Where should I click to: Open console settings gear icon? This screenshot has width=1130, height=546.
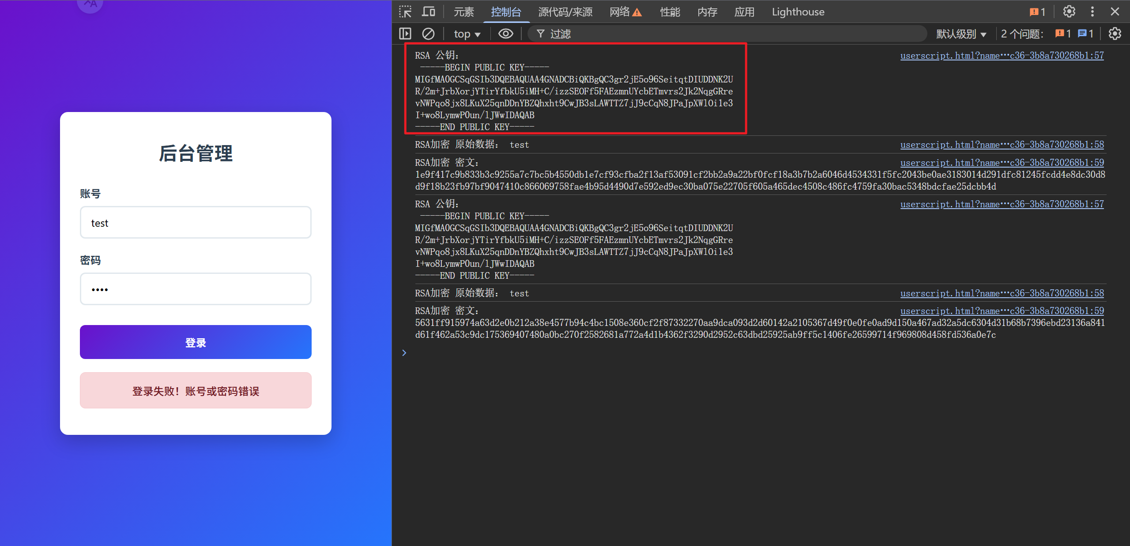pyautogui.click(x=1115, y=34)
